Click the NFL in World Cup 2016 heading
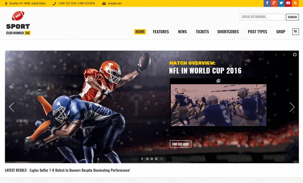This screenshot has width=303, height=183. (205, 71)
